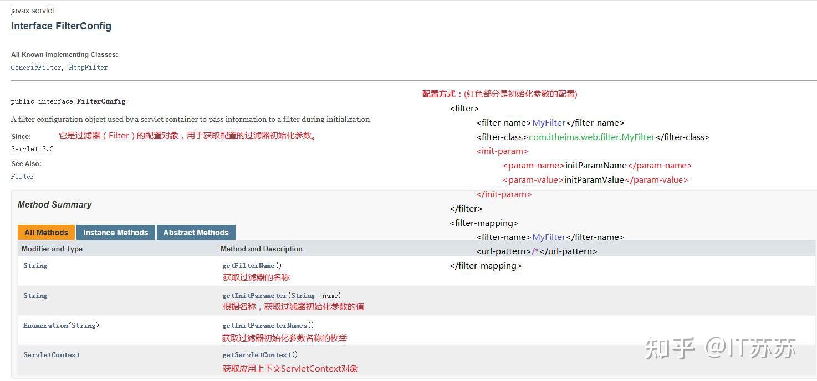The height and width of the screenshot is (381, 817).
Task: Open the javax.servlet package link
Action: click(x=32, y=10)
